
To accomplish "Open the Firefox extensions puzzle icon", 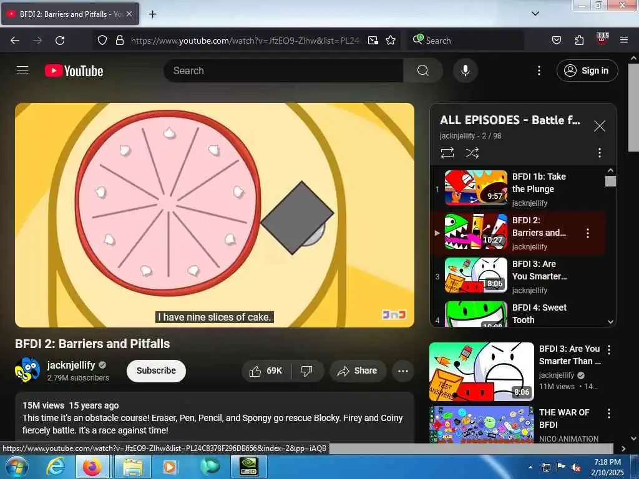I will (x=579, y=40).
